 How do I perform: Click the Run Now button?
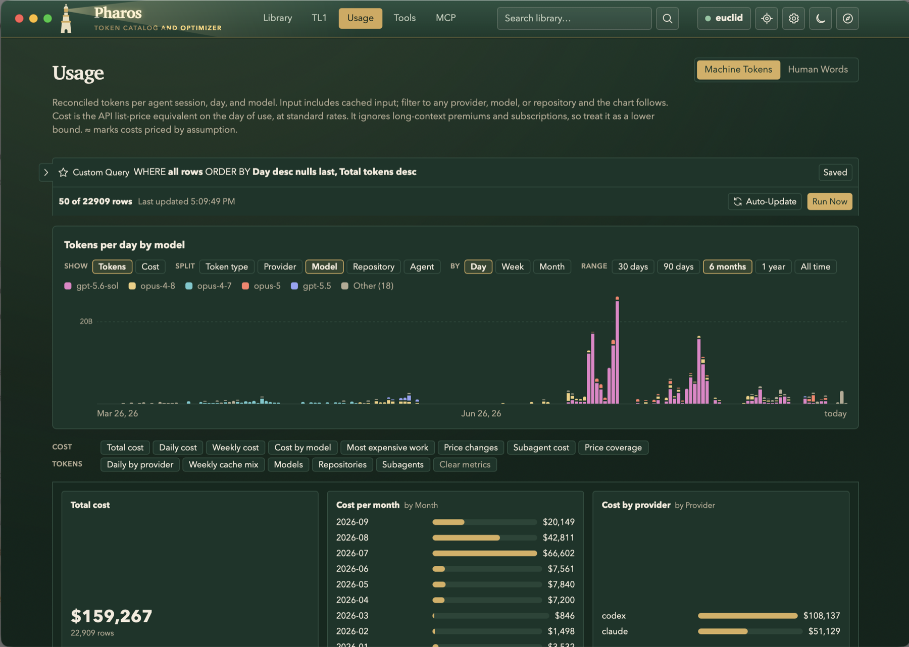(x=830, y=201)
